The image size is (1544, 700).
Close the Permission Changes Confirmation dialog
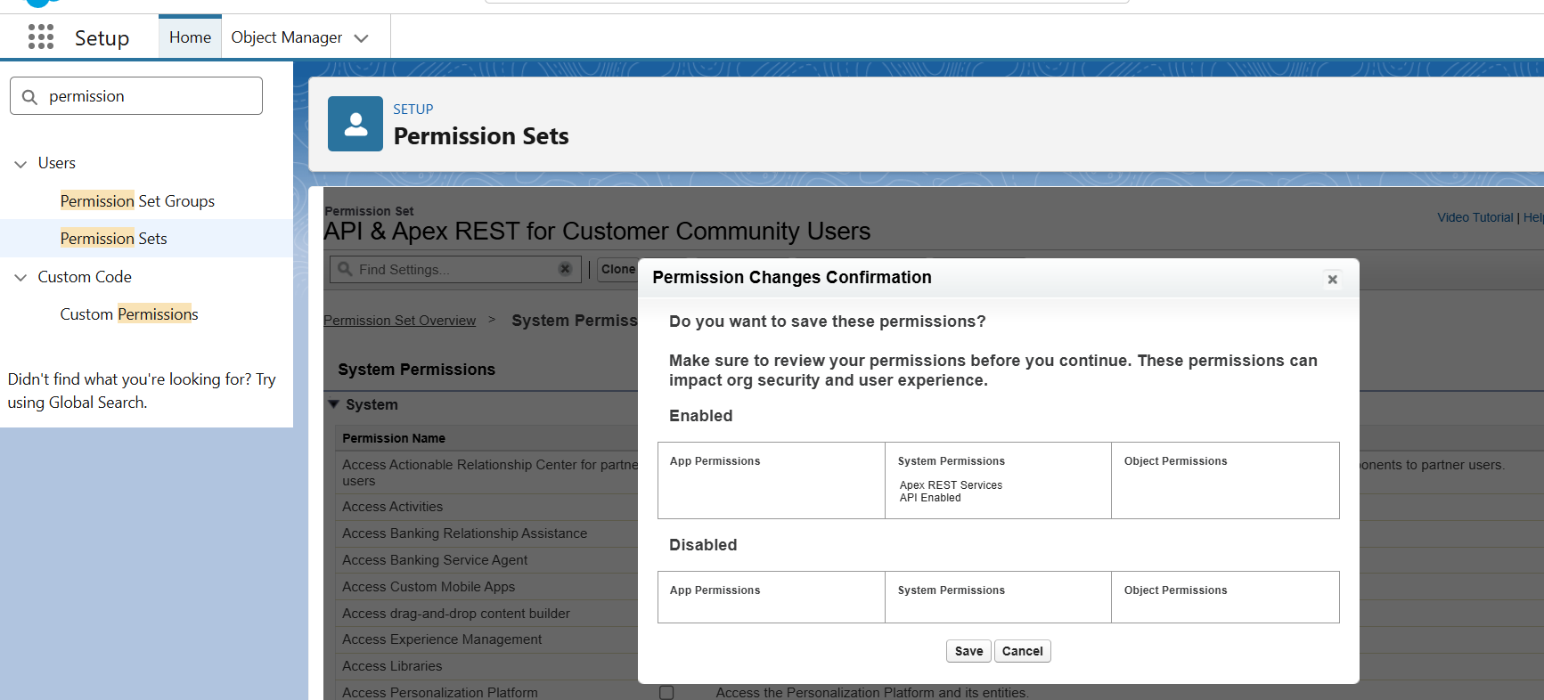(1333, 280)
